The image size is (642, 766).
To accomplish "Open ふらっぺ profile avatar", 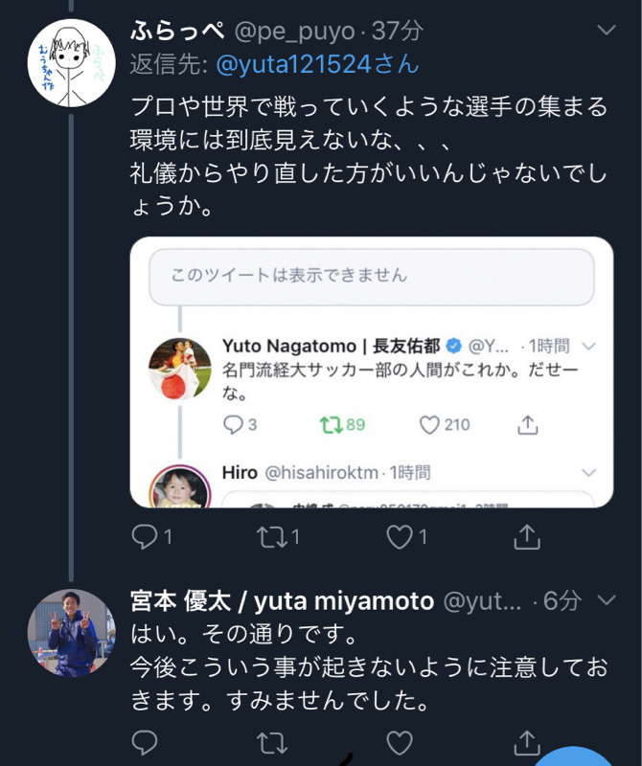I will (72, 63).
